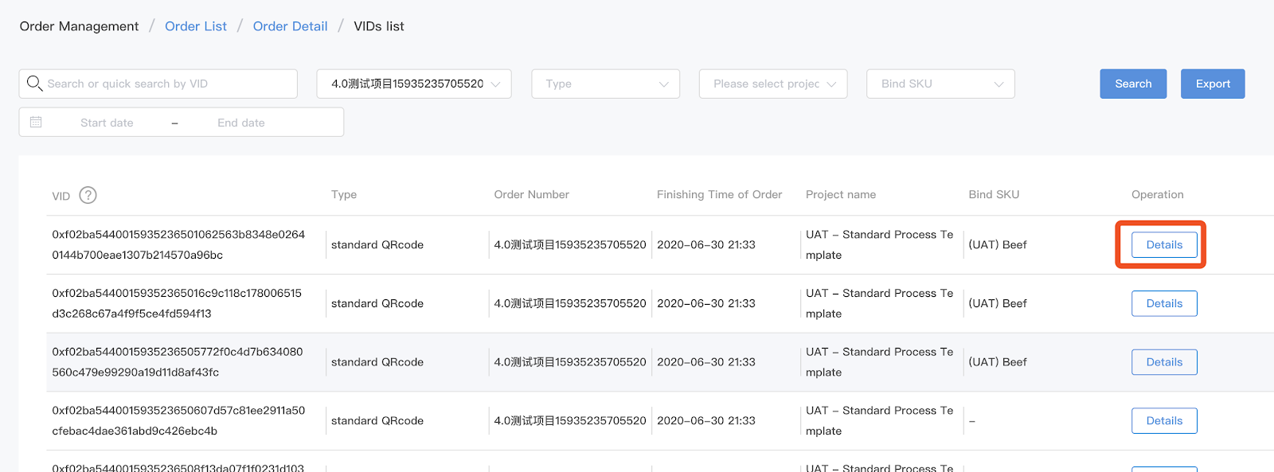Screen dimensions: 1274x472
Task: Open Details for VID ending cfebac4dae361abd9c426ebc4b
Action: (x=1164, y=420)
